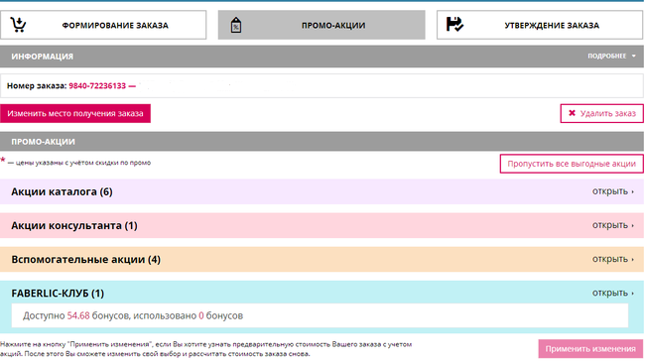
Task: Expand the FABERLIC-КЛУБ (1) section
Action: [x=613, y=293]
